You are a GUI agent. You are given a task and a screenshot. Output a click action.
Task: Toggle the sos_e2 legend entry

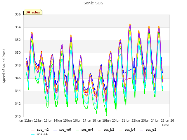click(x=148, y=129)
